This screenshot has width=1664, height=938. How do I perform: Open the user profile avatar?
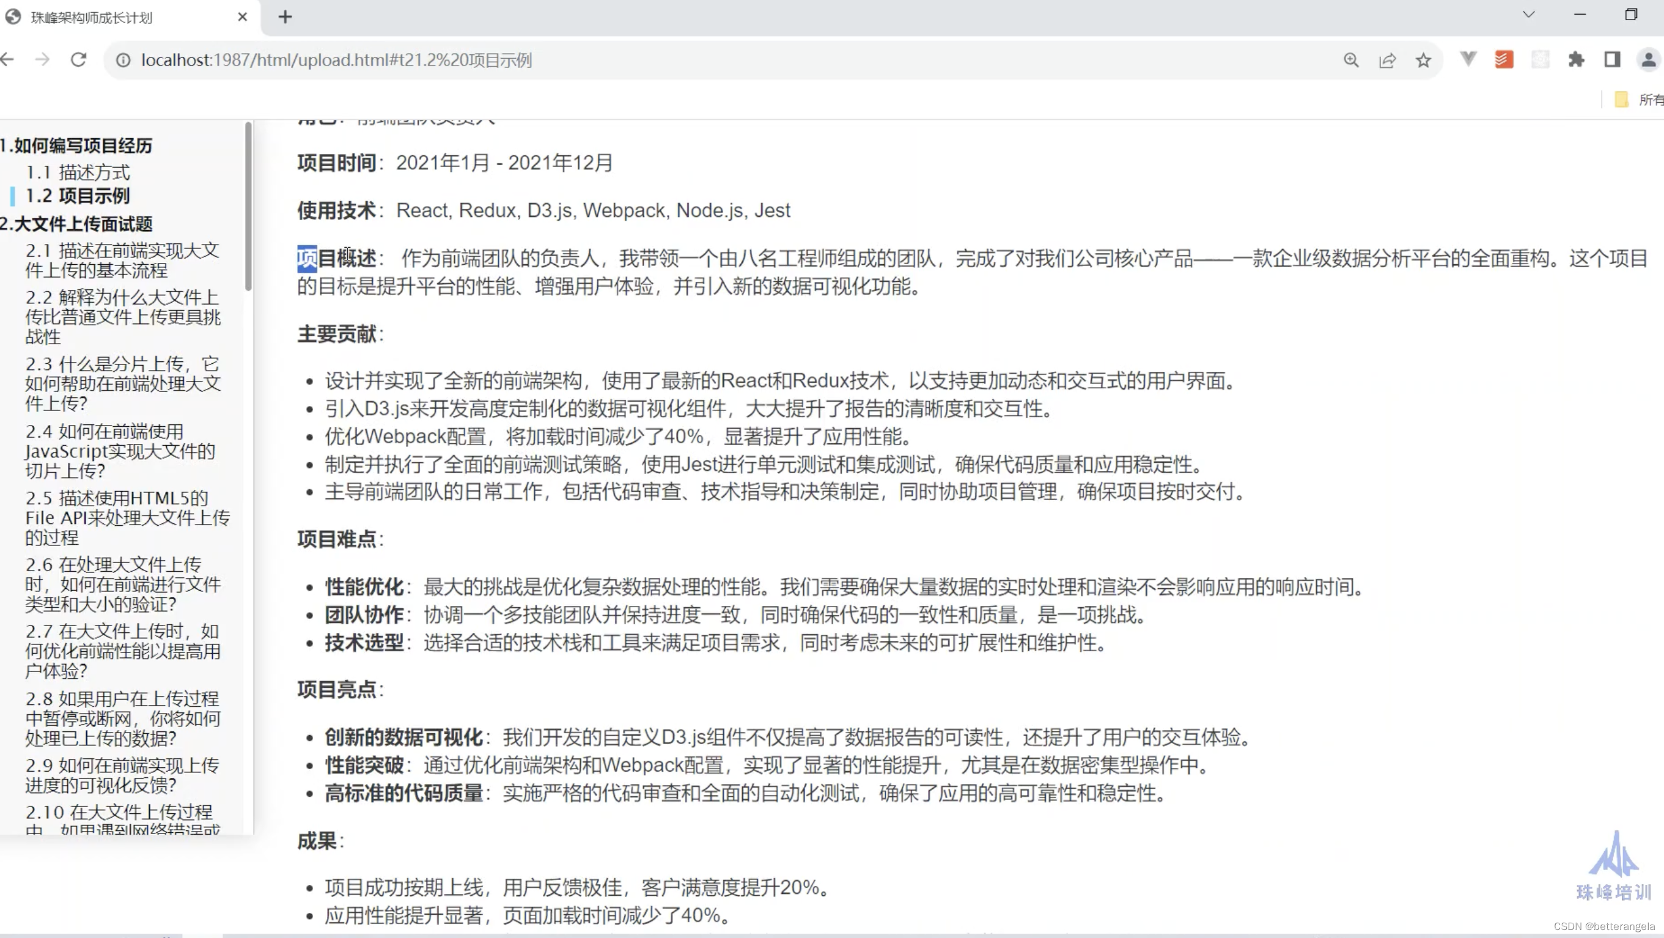pos(1649,59)
